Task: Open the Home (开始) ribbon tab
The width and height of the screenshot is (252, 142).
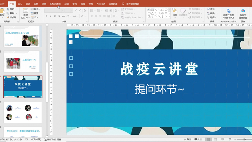Action: click(12, 4)
